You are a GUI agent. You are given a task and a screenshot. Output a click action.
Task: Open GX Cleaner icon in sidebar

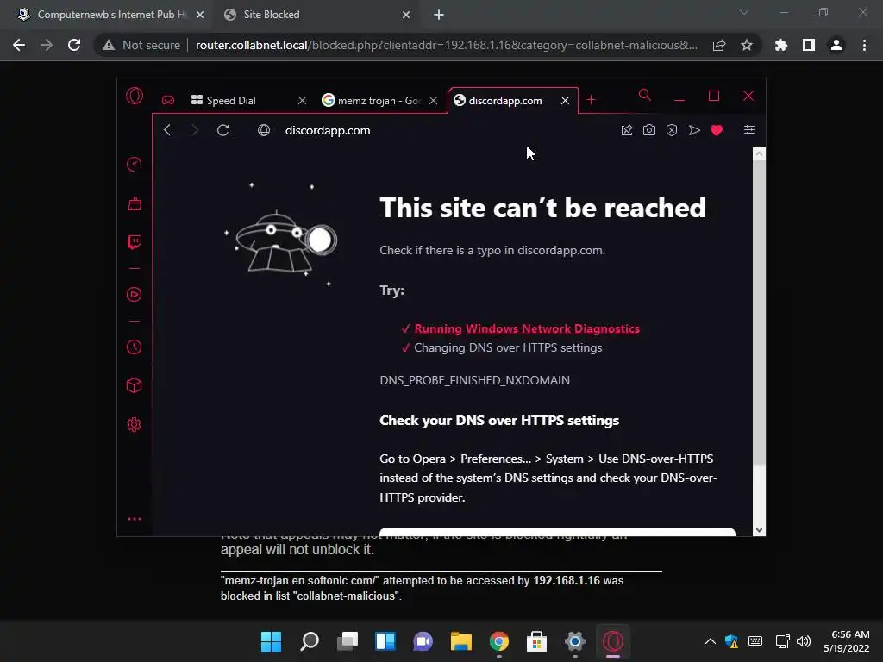(x=134, y=203)
